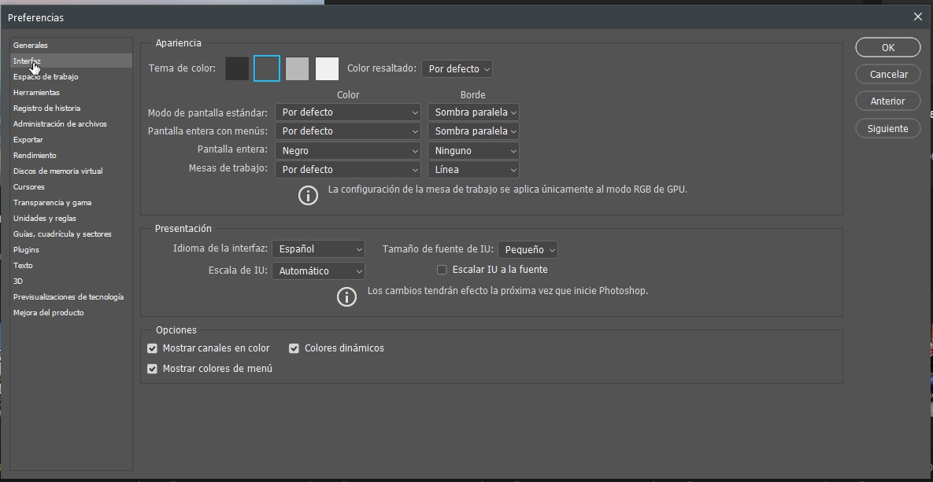Enable "Escalar IU a la fuente"
The height and width of the screenshot is (482, 933).
click(442, 269)
